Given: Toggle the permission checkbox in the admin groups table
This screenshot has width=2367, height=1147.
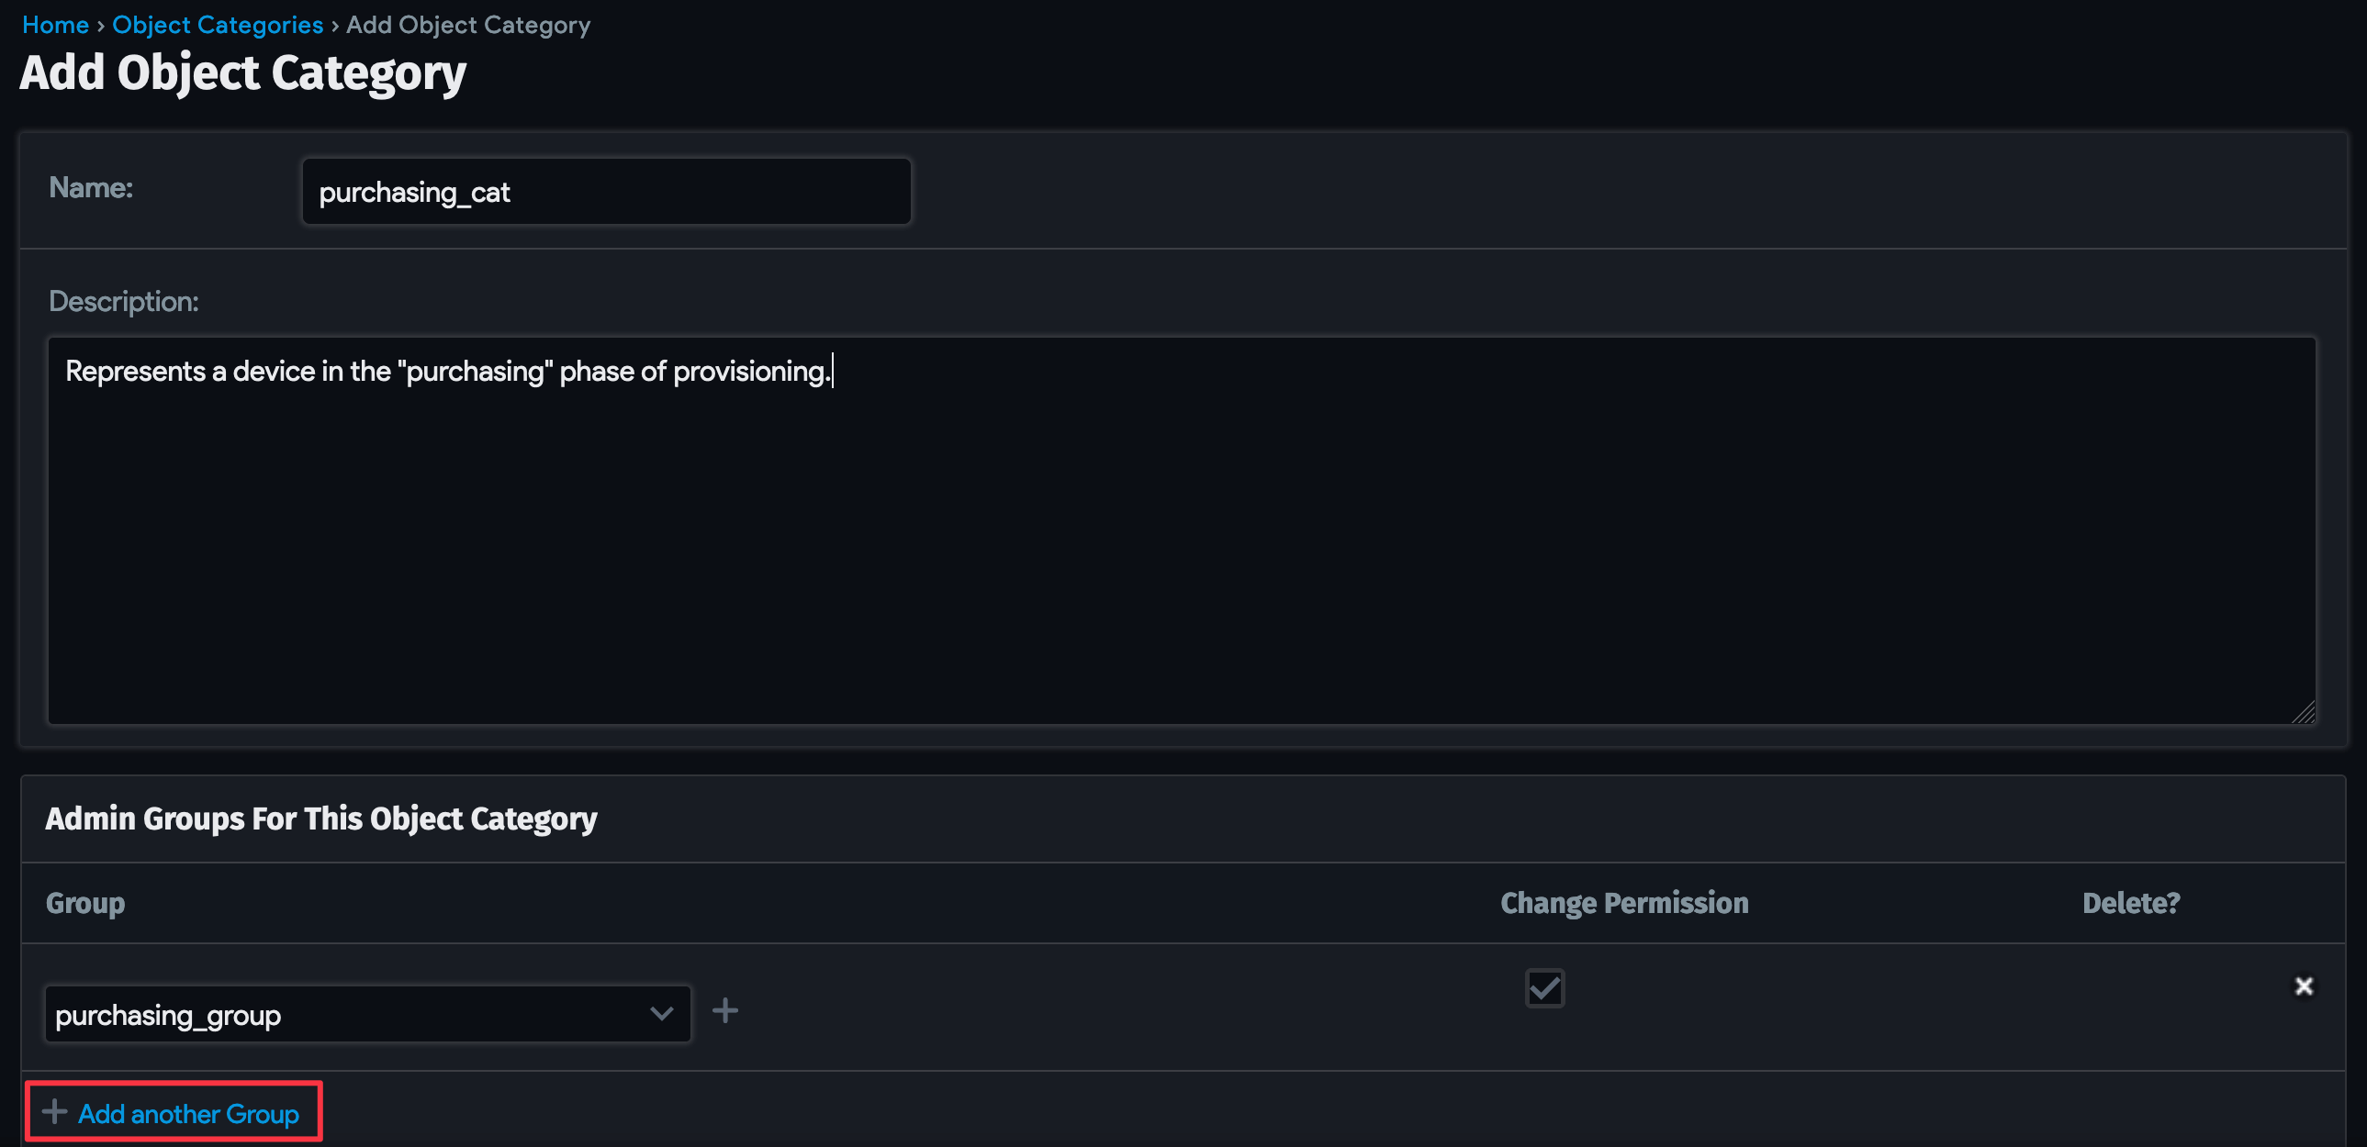Looking at the screenshot, I should 1543,988.
